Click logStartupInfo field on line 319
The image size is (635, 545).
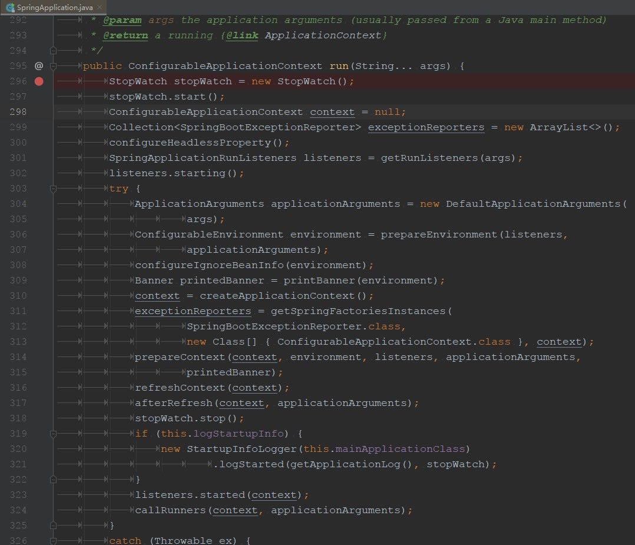239,434
